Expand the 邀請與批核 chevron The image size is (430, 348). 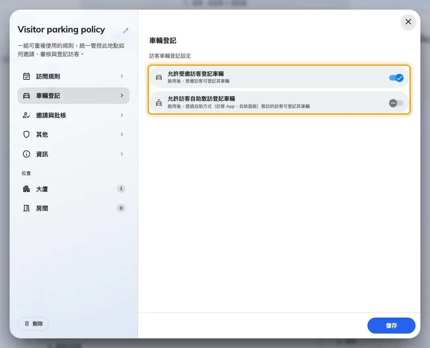coord(122,115)
